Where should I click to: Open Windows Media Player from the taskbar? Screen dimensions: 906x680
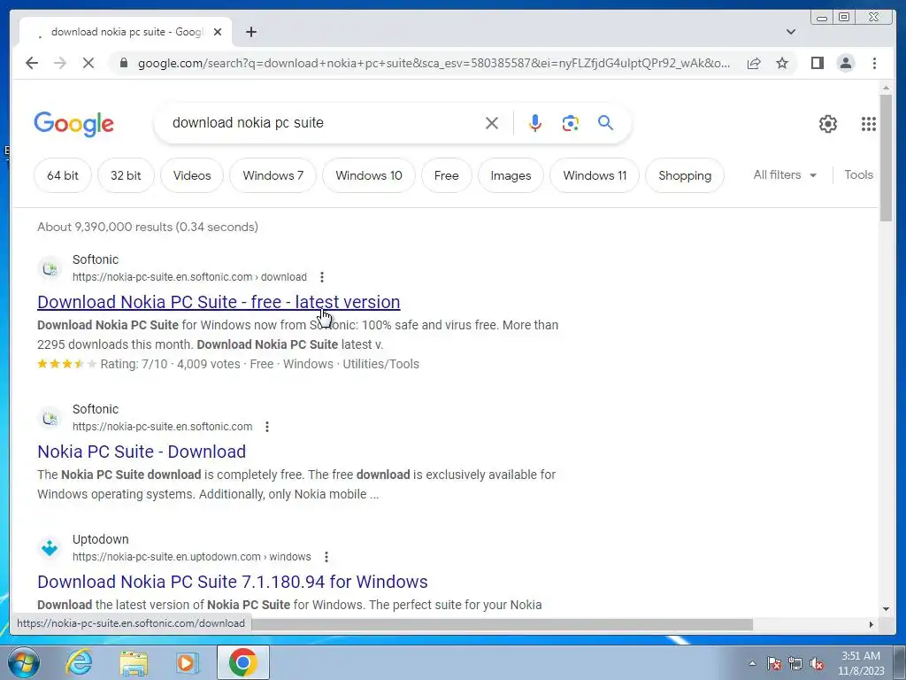[x=187, y=663]
